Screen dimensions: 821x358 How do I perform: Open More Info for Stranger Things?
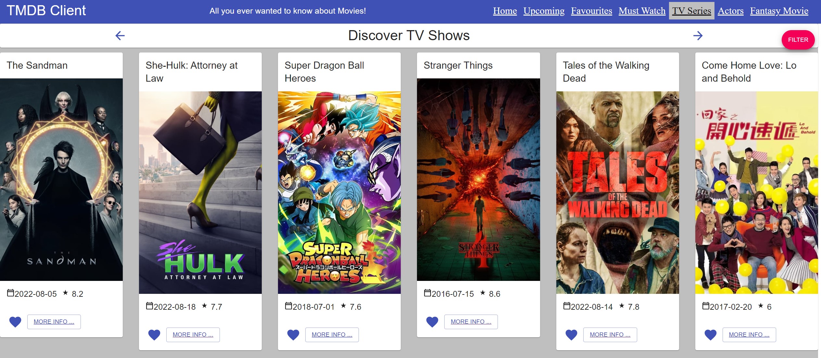click(471, 322)
